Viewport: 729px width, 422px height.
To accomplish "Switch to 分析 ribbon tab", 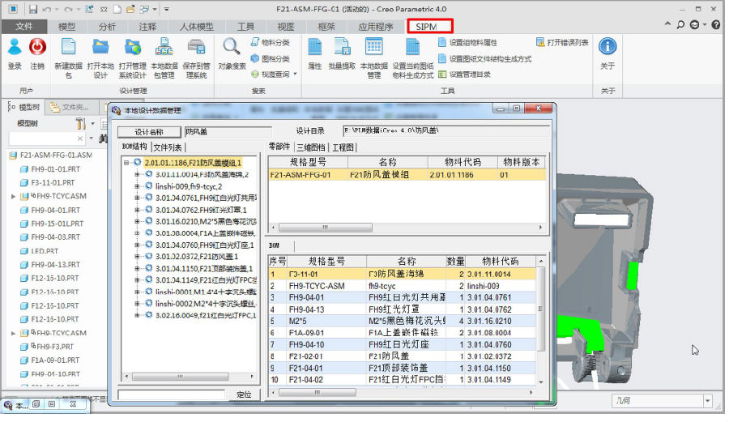I will click(107, 27).
